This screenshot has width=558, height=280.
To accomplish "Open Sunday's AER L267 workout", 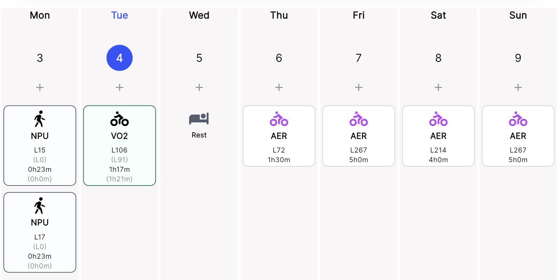I will coord(518,136).
